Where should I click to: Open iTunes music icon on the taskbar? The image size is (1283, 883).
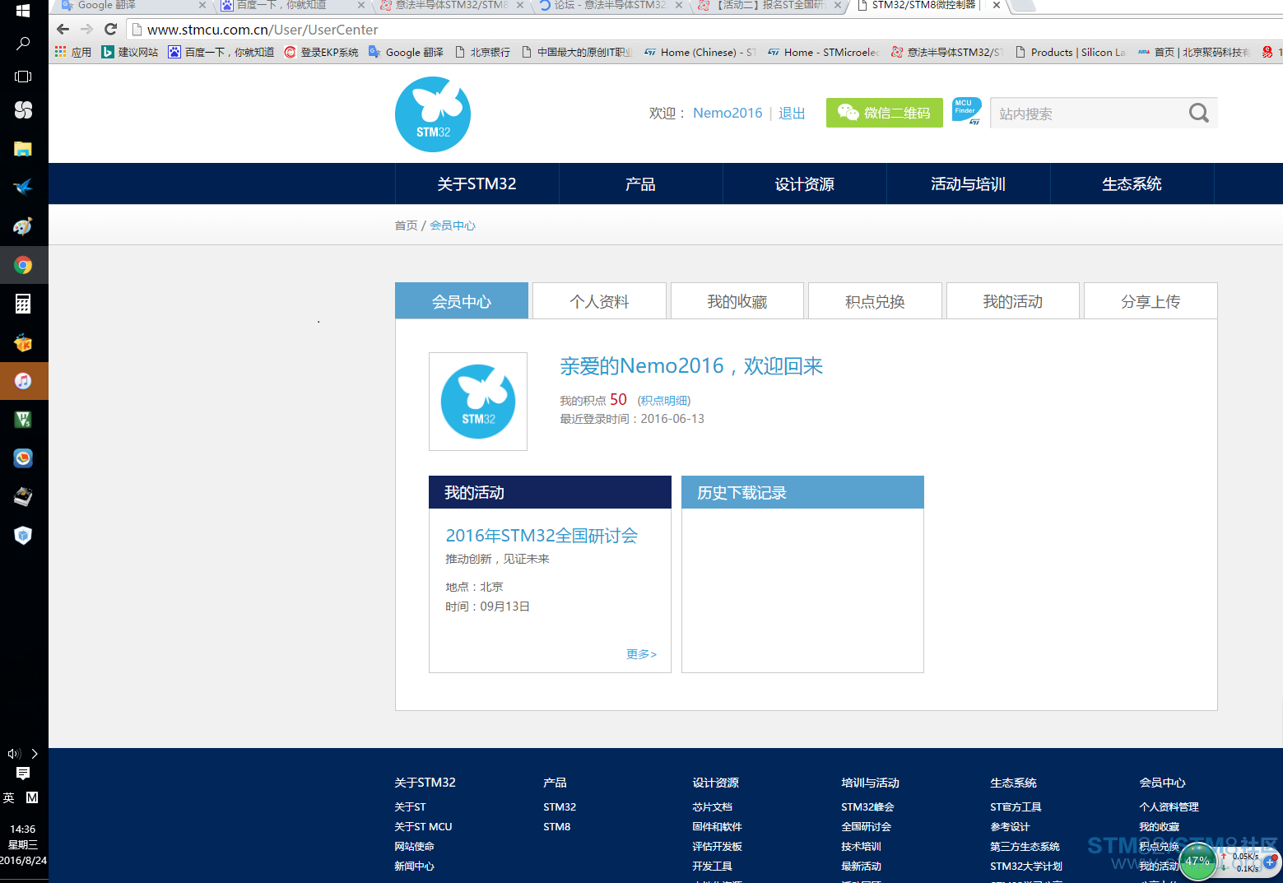pos(23,381)
